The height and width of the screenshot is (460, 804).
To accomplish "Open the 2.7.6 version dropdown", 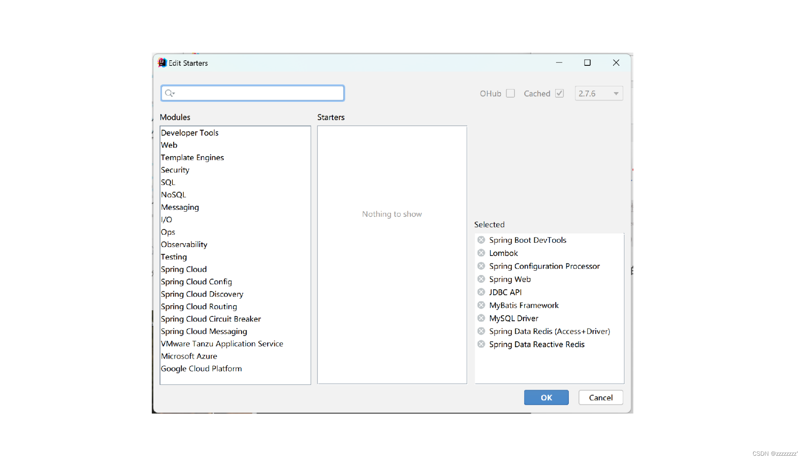I will (599, 93).
